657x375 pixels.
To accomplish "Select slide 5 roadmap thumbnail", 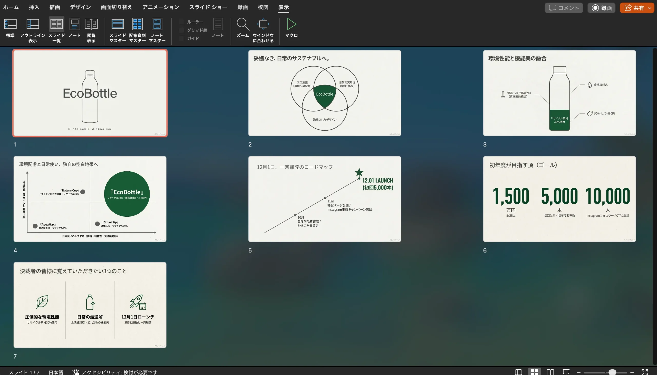I will pos(325,199).
